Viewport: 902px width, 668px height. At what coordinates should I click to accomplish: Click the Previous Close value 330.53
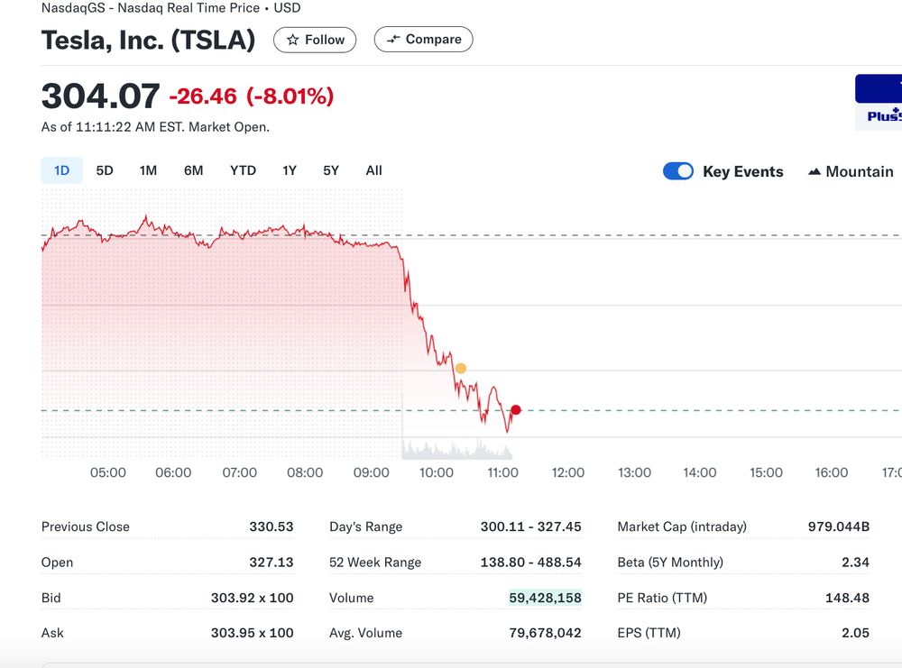pos(271,526)
